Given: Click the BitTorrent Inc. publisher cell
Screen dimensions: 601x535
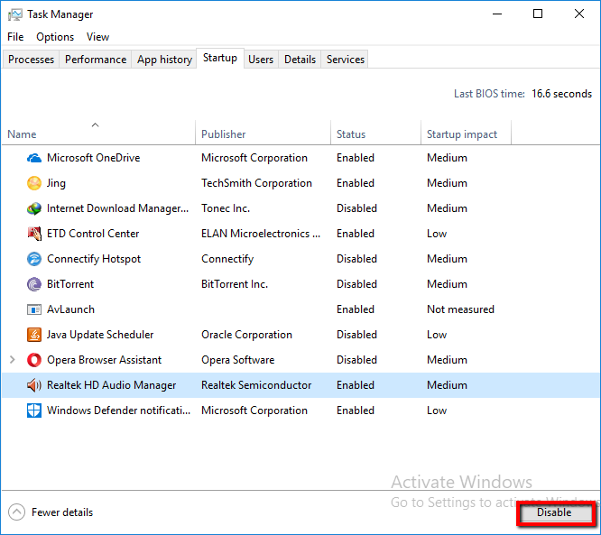Looking at the screenshot, I should pos(235,284).
